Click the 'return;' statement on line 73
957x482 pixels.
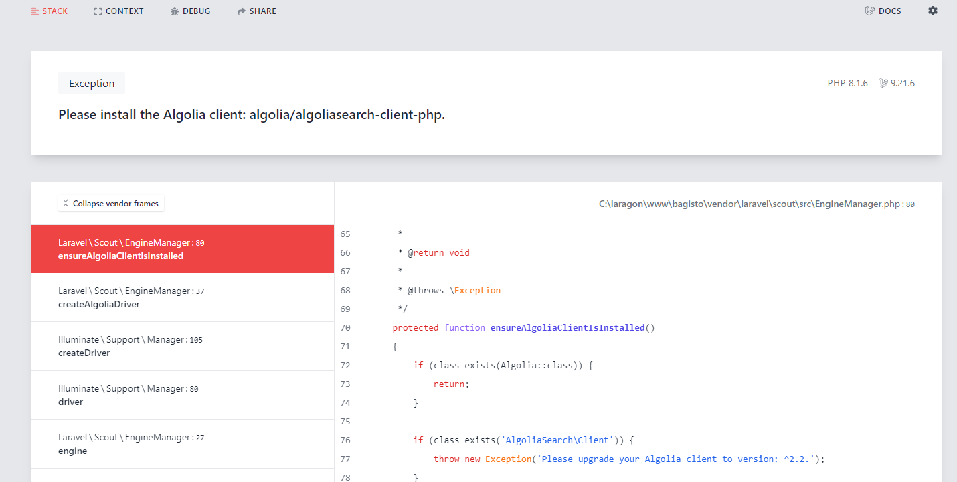point(452,384)
